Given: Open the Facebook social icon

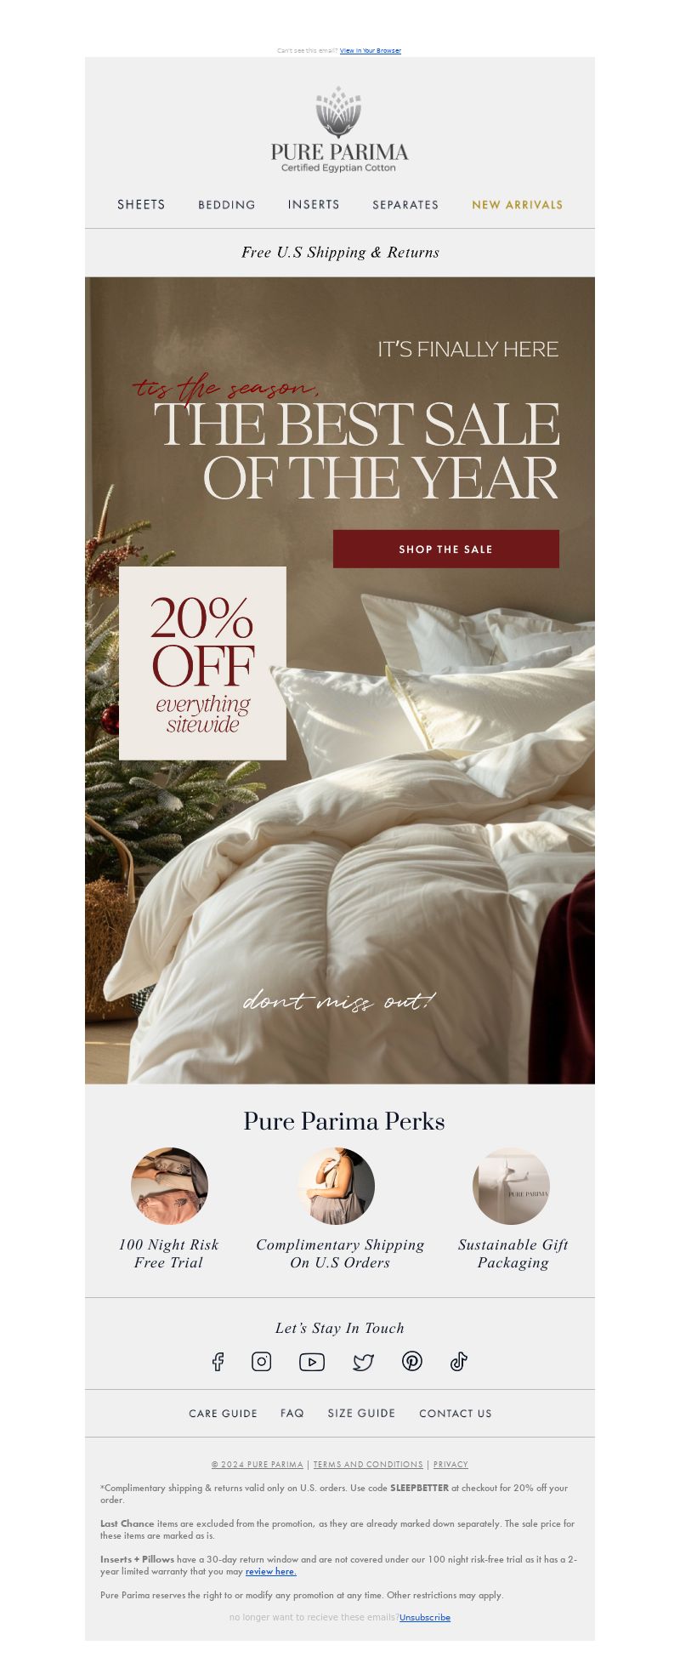Looking at the screenshot, I should click(218, 1362).
